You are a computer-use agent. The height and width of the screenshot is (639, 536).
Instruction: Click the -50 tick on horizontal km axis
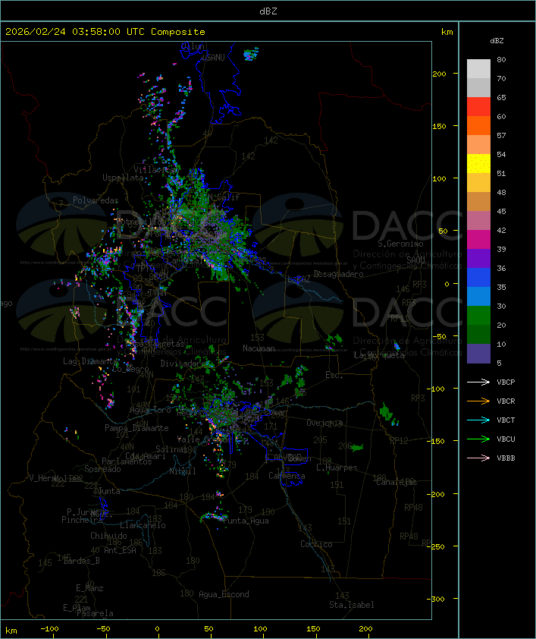coord(103,629)
